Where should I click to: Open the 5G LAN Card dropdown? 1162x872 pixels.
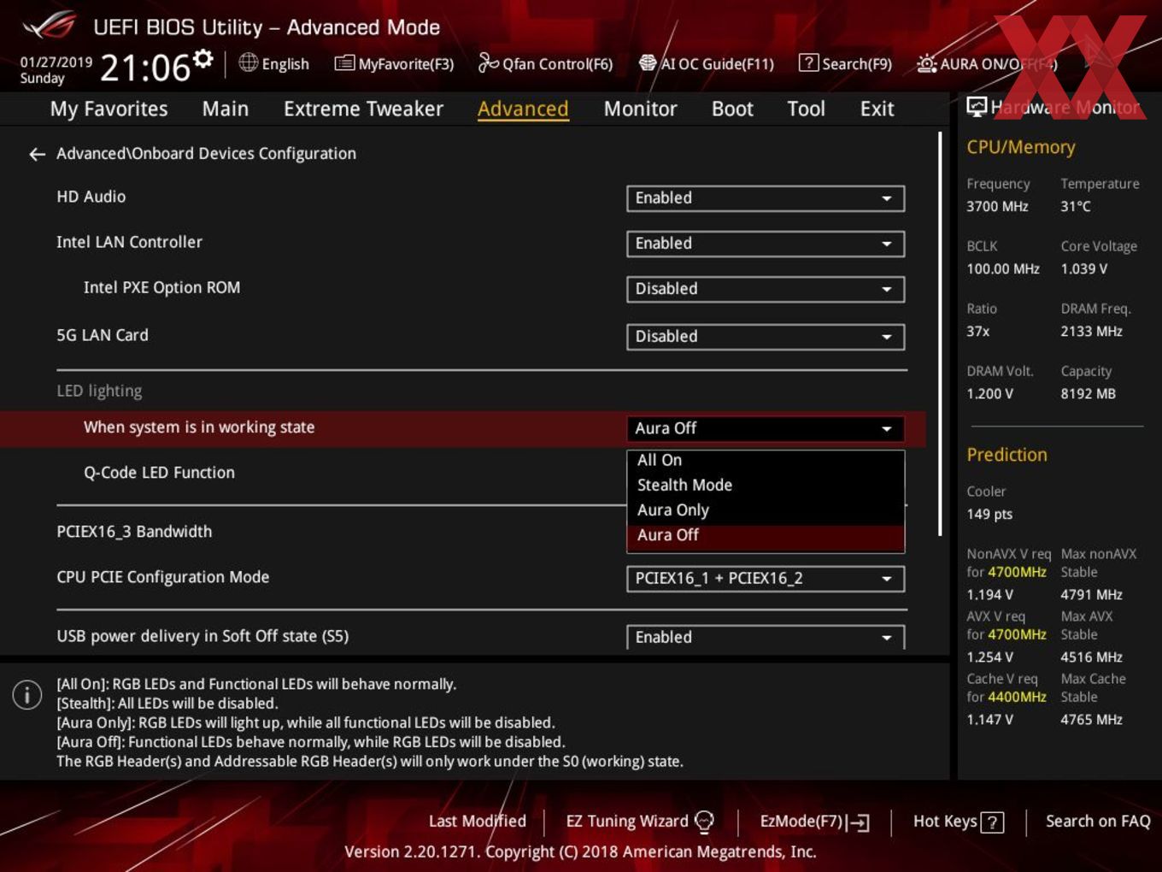(765, 337)
